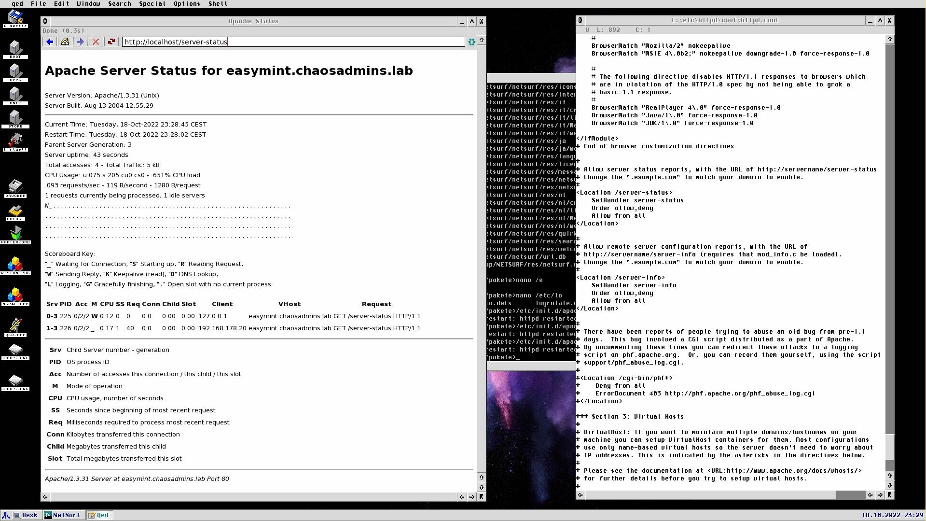Click scroll-right arrow at NetSurf bottom right
The width and height of the screenshot is (926, 521).
tap(472, 497)
